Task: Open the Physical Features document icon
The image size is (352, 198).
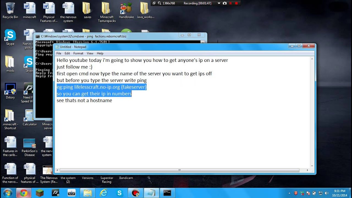Action: click(x=49, y=12)
